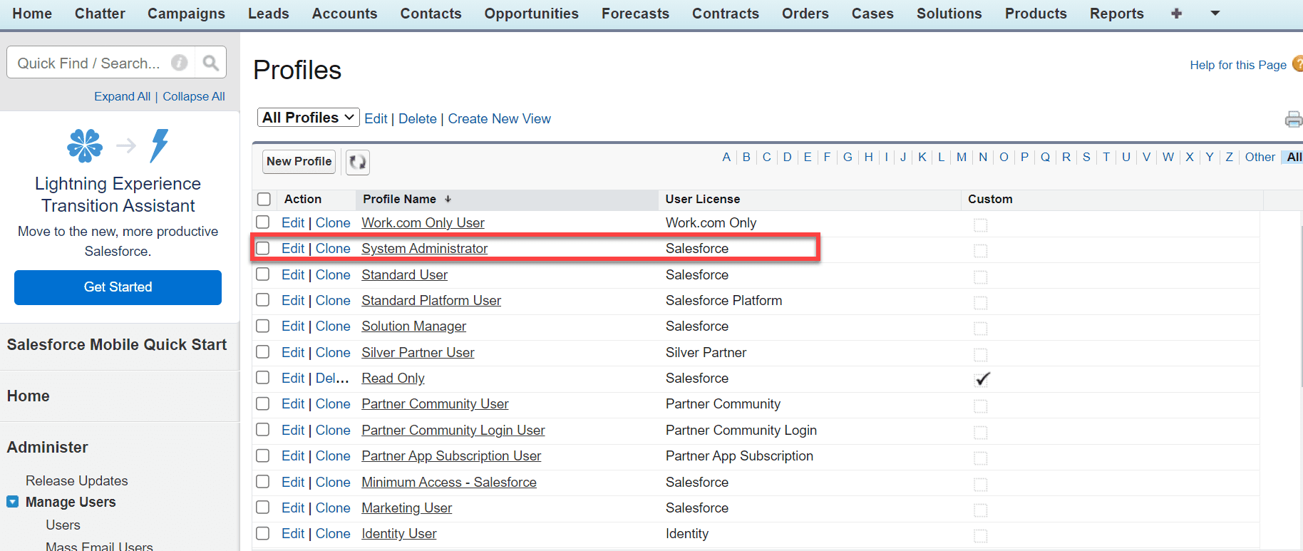
Task: Check the Standard User row checkbox
Action: (x=263, y=274)
